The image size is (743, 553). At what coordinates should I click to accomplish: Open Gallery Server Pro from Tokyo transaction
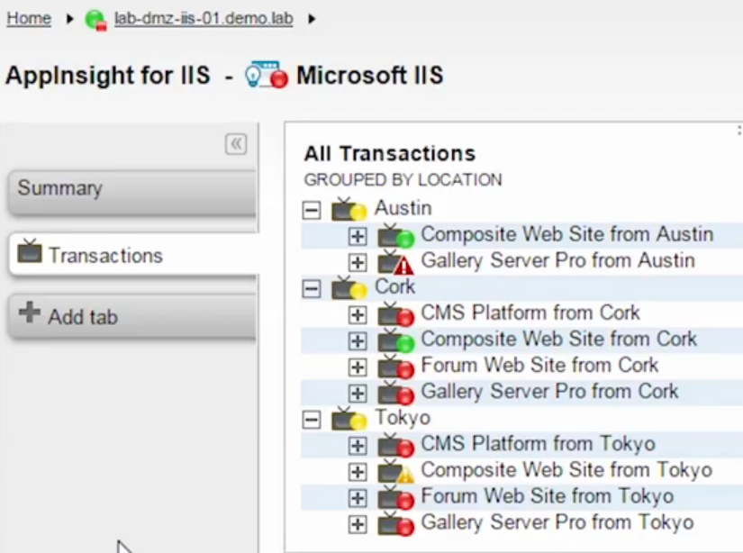[557, 522]
